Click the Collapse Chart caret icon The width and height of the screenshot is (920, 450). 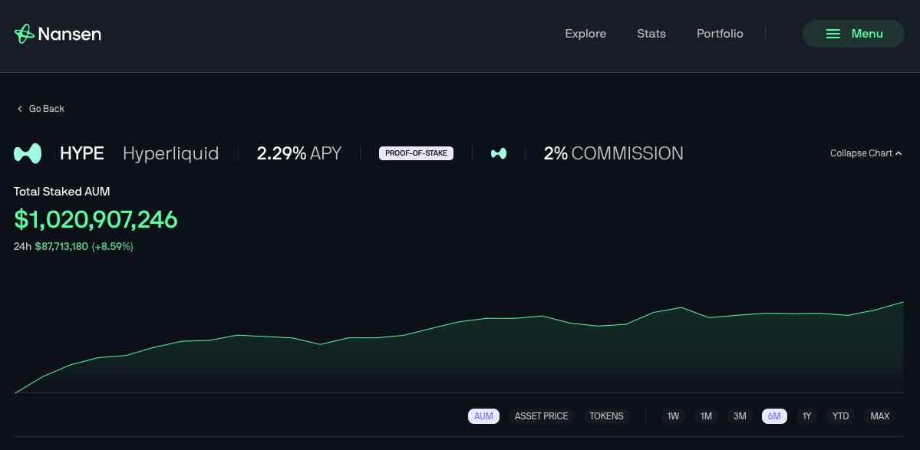click(899, 153)
